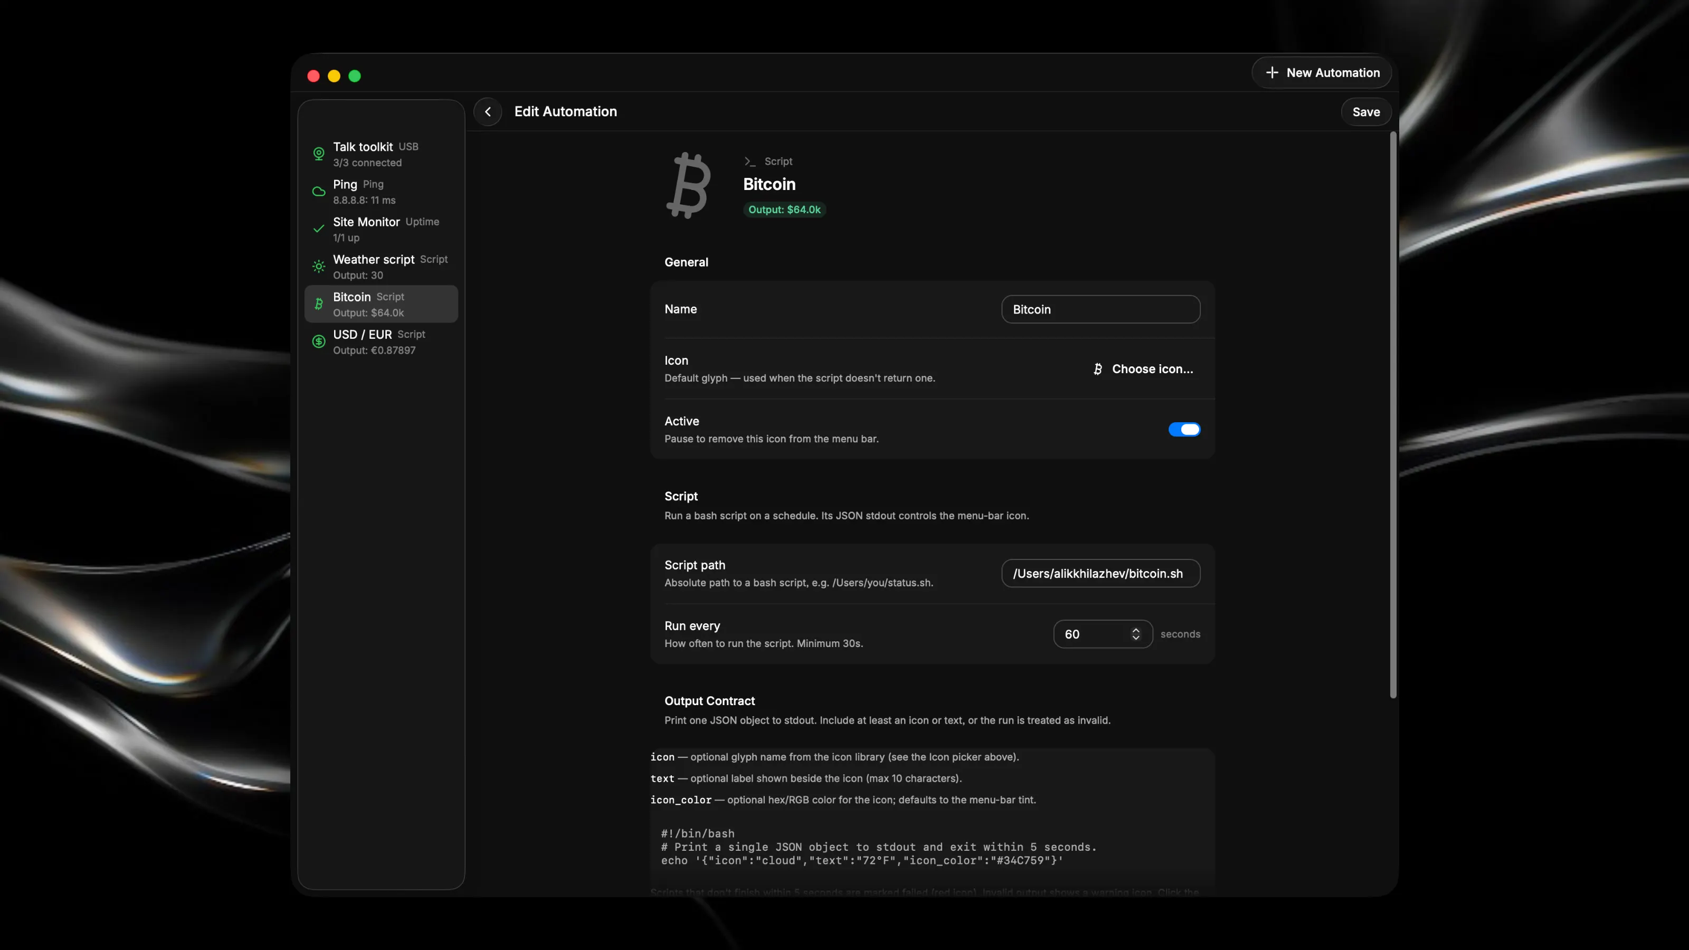Select the Site Monitor automation
Screen dimensions: 1689x950
pyautogui.click(x=381, y=229)
